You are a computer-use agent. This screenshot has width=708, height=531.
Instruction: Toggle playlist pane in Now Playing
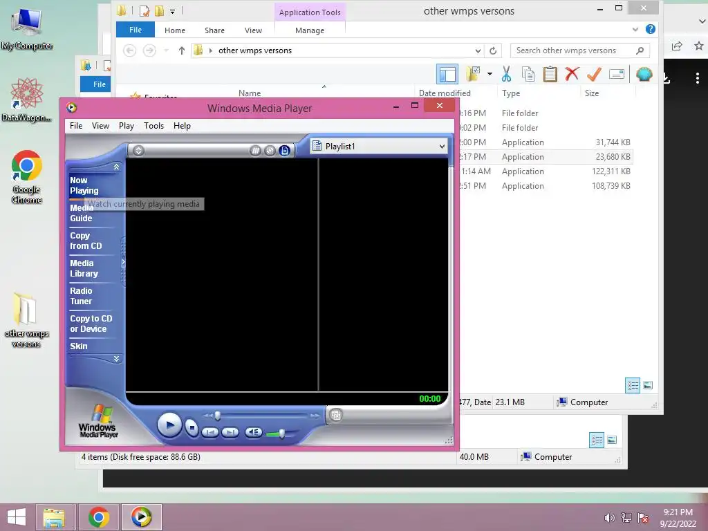tap(284, 151)
